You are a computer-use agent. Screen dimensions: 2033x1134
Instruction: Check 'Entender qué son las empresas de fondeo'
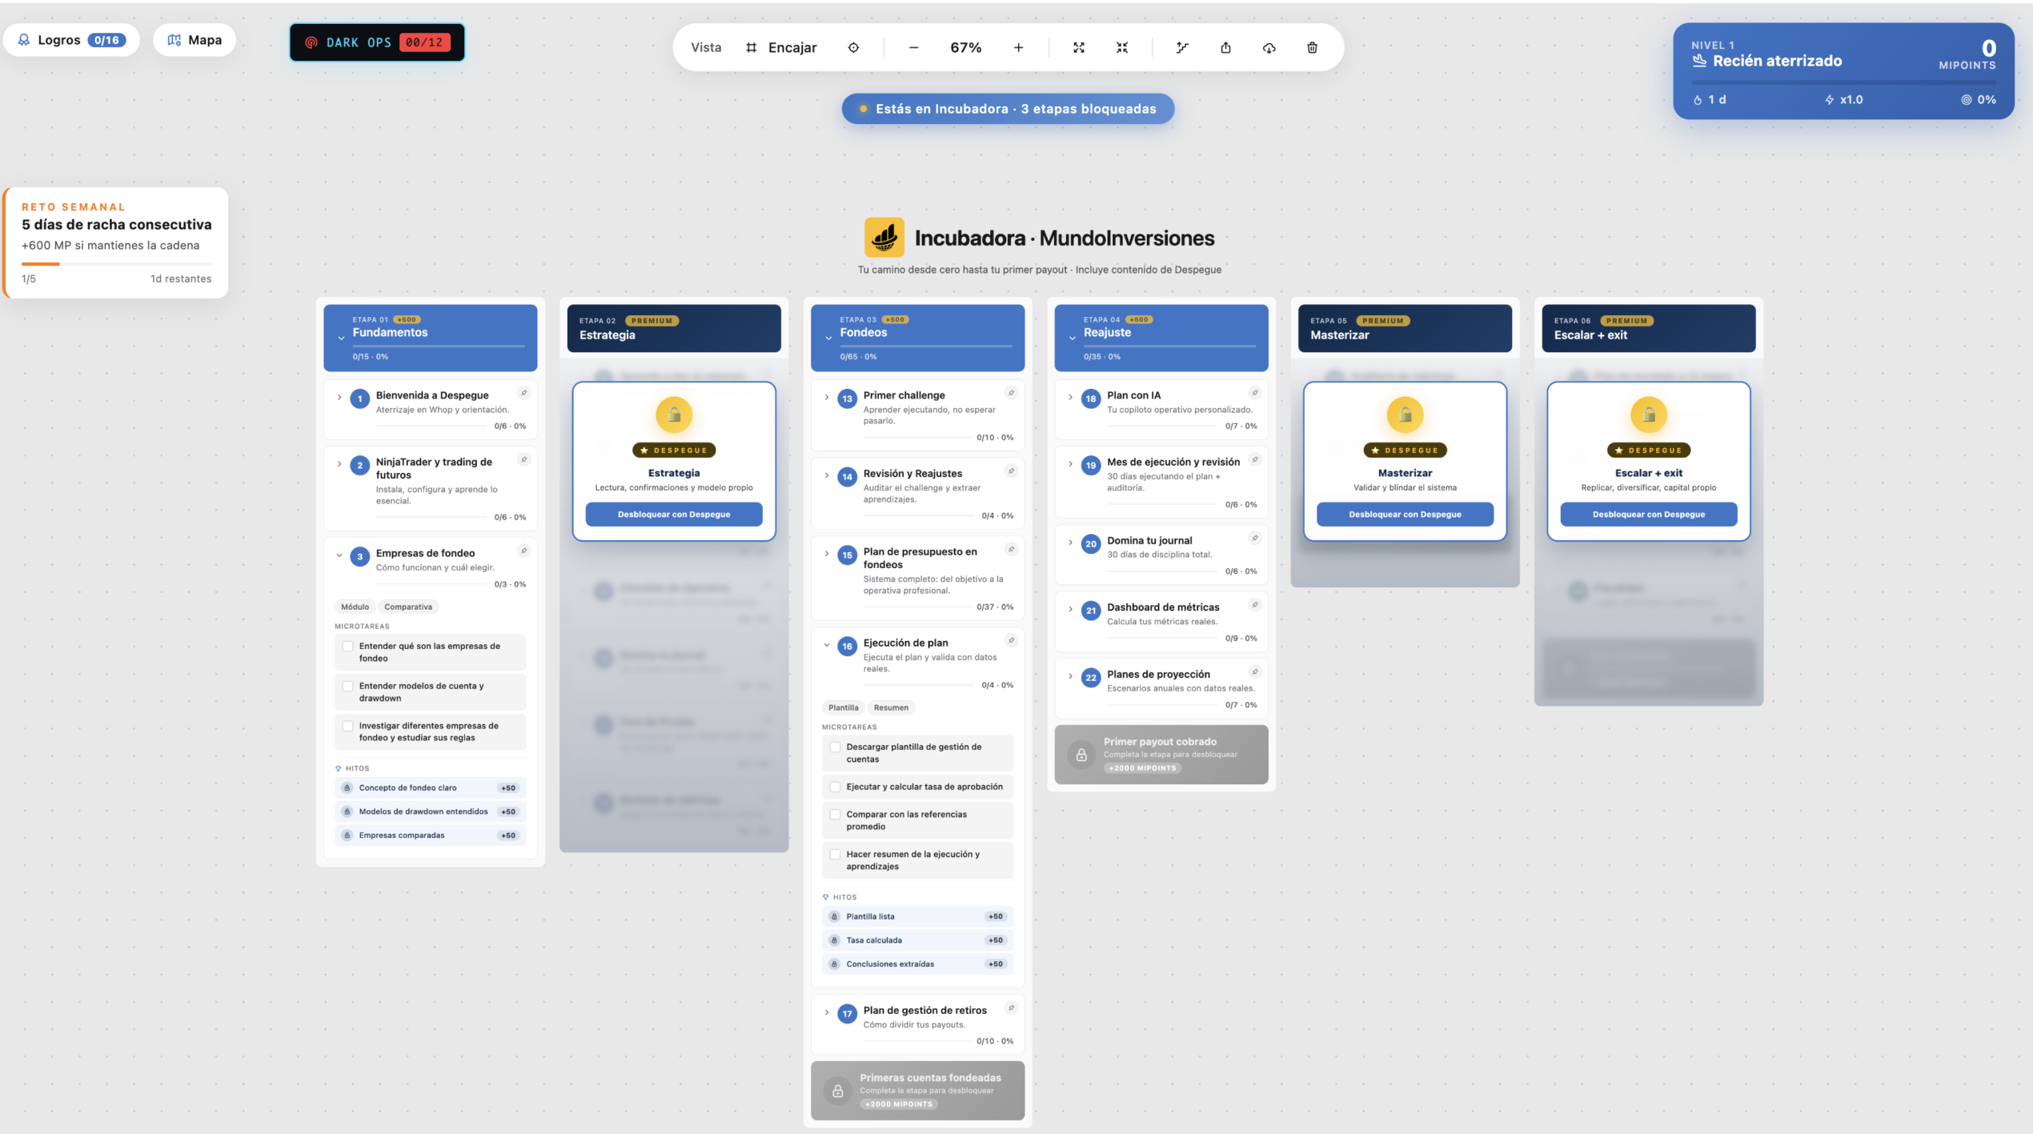(x=347, y=646)
